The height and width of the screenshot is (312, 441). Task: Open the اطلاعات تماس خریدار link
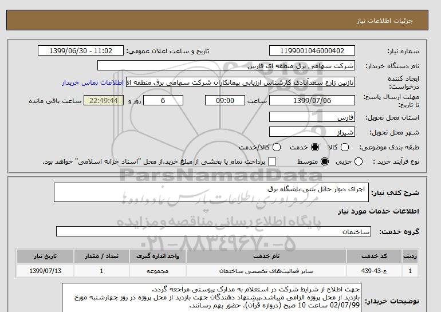(x=93, y=83)
